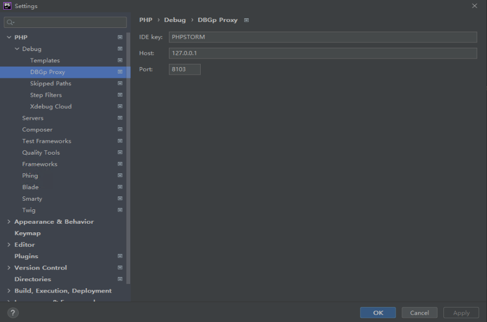
Task: Expand the Appearance & Behavior section
Action: [x=9, y=222]
